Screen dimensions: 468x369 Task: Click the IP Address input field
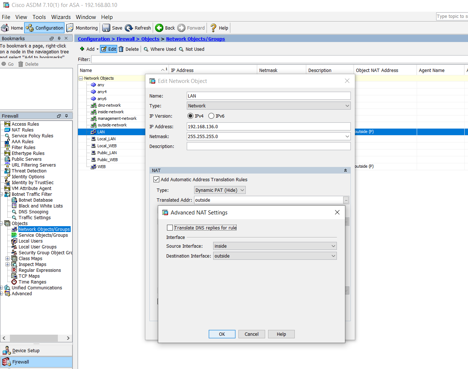(x=269, y=127)
